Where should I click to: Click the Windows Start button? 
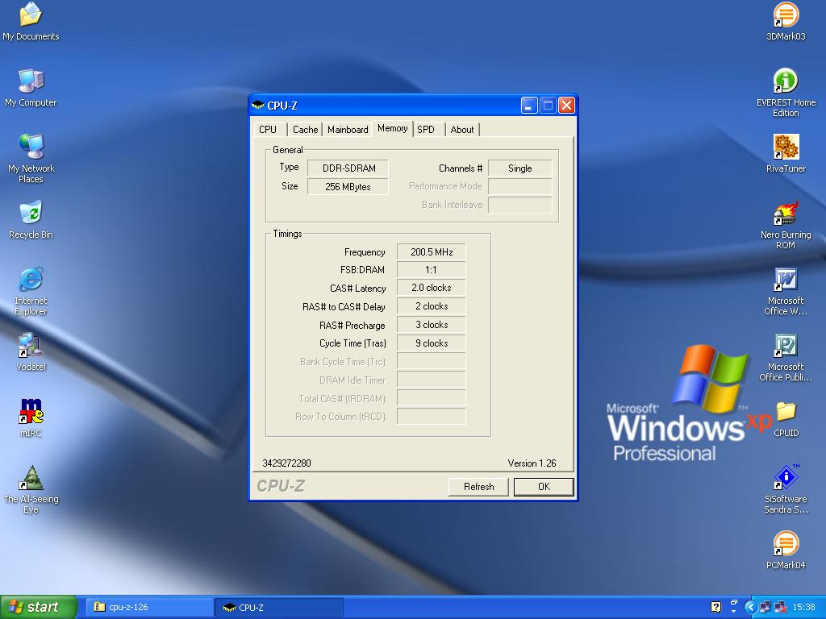click(39, 607)
